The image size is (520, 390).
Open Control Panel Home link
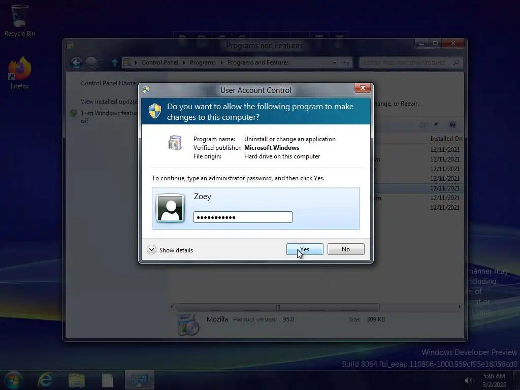108,83
